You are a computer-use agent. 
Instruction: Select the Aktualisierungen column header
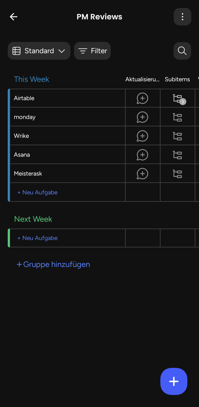tap(142, 79)
